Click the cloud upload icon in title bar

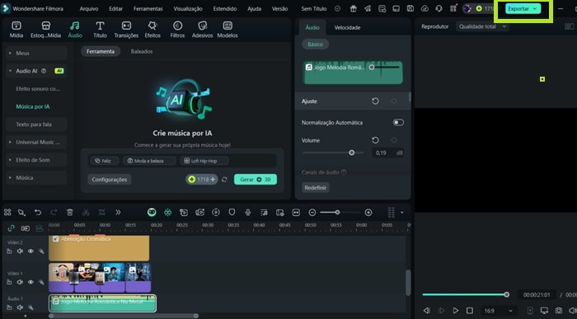425,8
